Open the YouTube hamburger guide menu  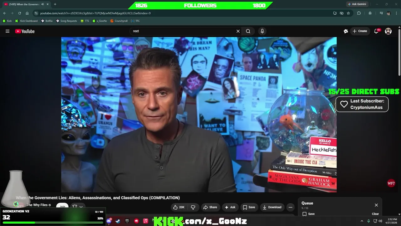click(8, 31)
